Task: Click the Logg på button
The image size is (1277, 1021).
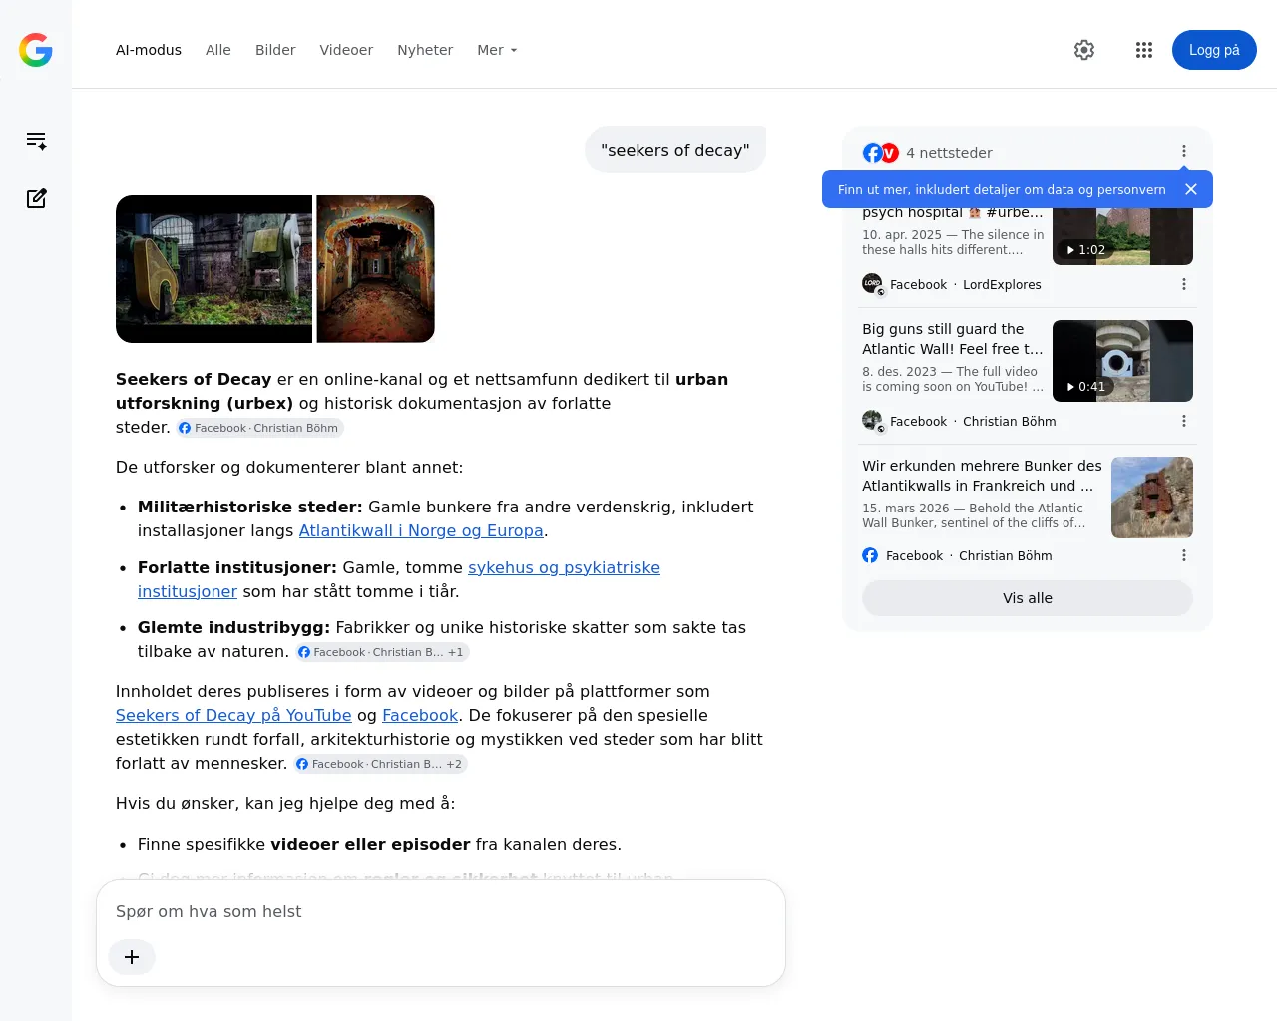Action: (x=1214, y=50)
